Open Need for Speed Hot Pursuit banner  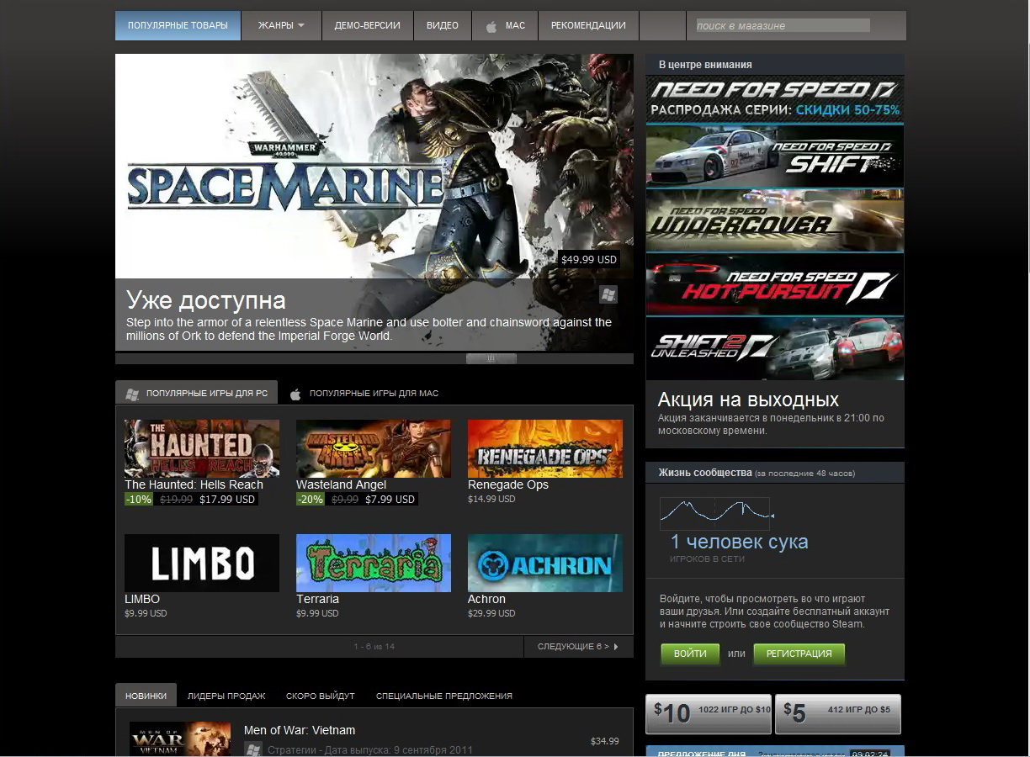coord(775,284)
